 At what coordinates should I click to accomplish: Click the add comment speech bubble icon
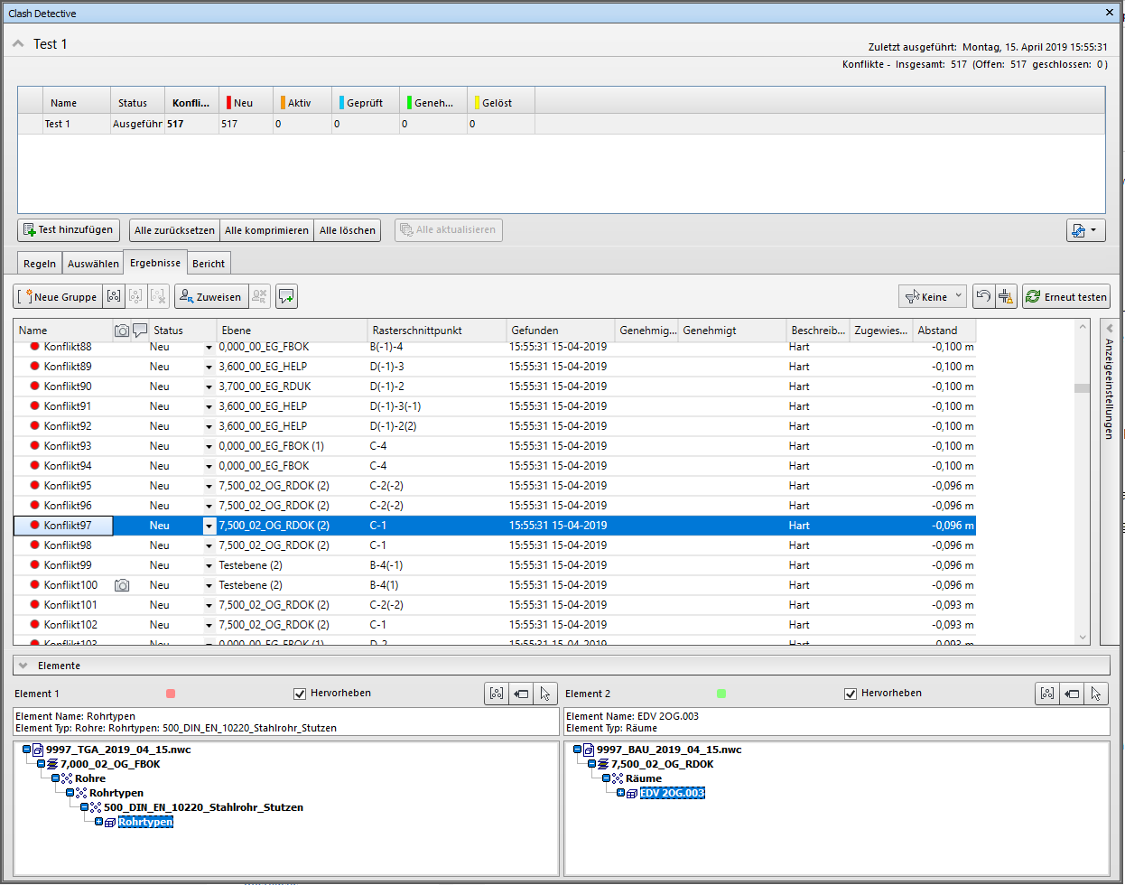[x=286, y=296]
